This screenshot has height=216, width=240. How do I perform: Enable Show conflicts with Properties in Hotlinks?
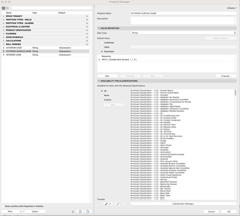coord(3,206)
